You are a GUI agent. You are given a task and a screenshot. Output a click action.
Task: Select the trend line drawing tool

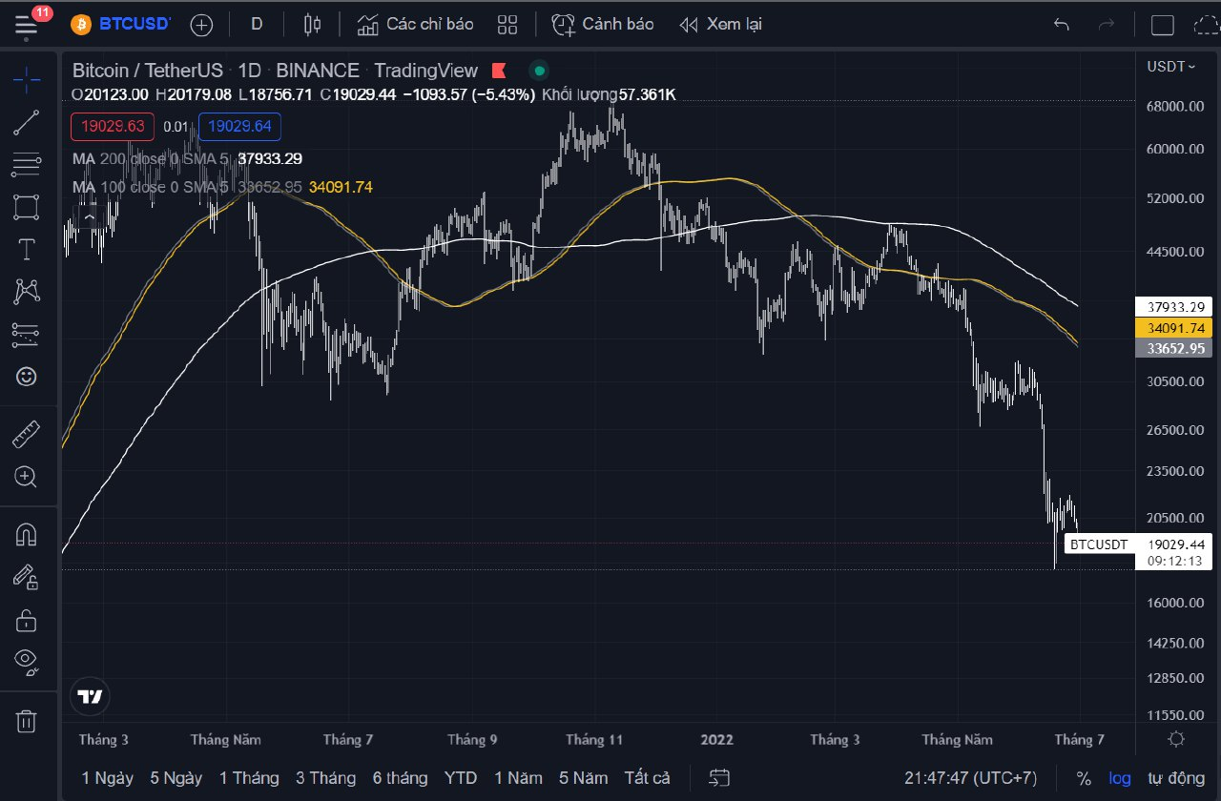pyautogui.click(x=27, y=122)
